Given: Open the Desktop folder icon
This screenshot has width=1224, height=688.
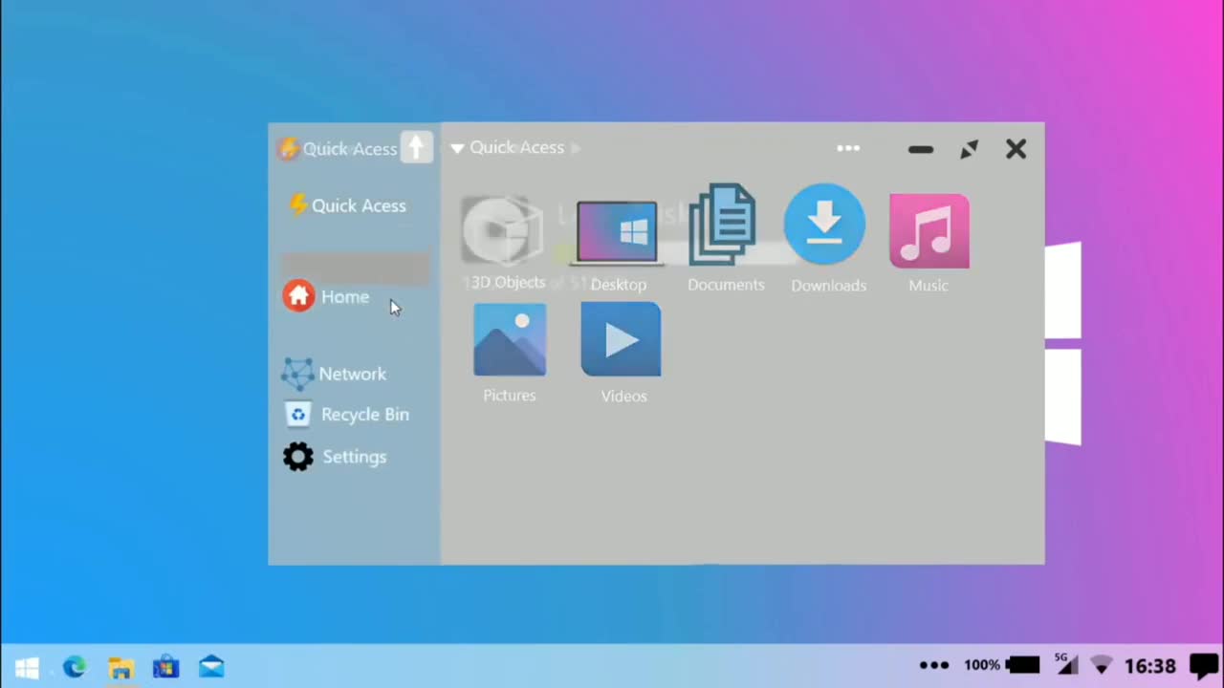Looking at the screenshot, I should pos(617,232).
